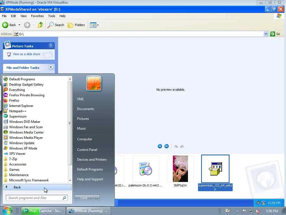
Task: Open VM1 user folder link
Action: pos(80,99)
